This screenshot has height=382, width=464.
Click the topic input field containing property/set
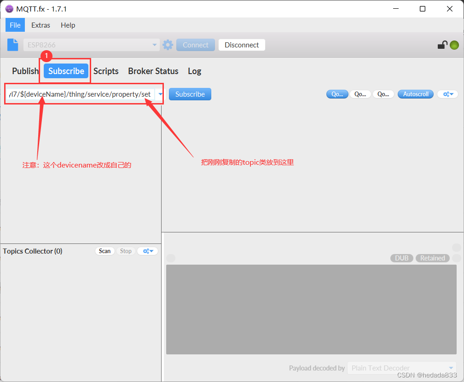tap(81, 94)
